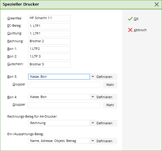This screenshot has width=162, height=151.
Task: Close the Spezieller Drucker dialog
Action: (157, 4)
